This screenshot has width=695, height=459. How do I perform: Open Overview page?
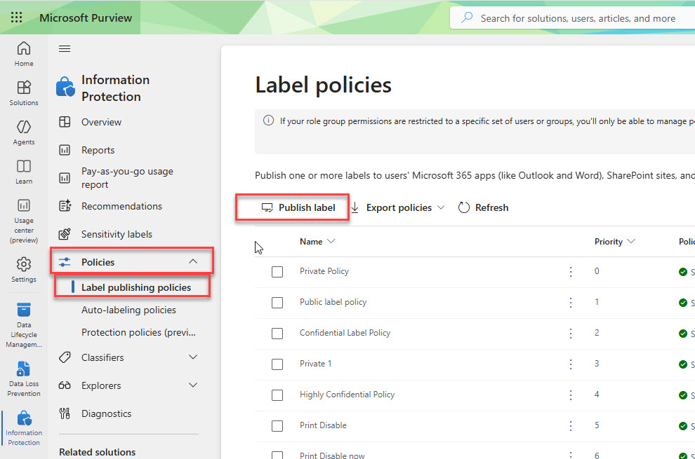101,122
